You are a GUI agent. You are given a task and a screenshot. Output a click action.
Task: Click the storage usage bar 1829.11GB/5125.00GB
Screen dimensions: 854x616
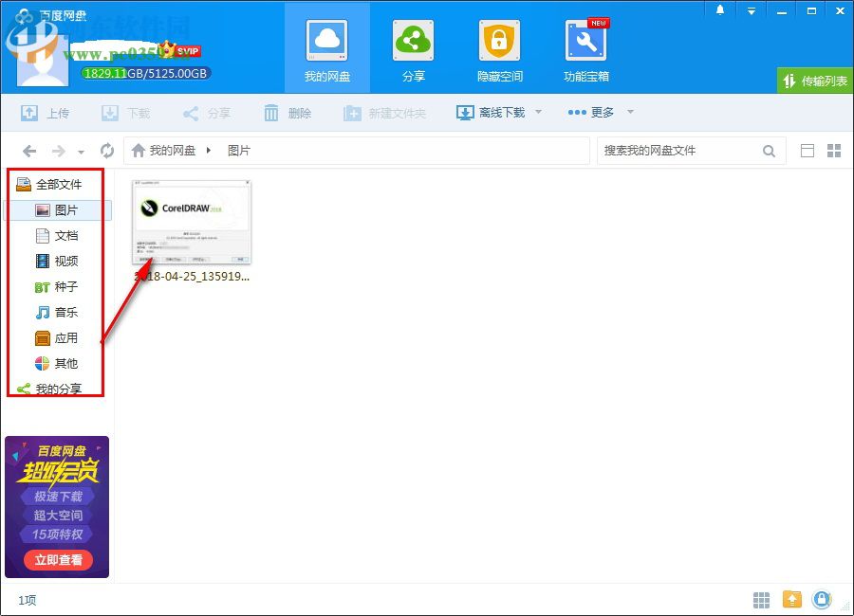(x=146, y=74)
